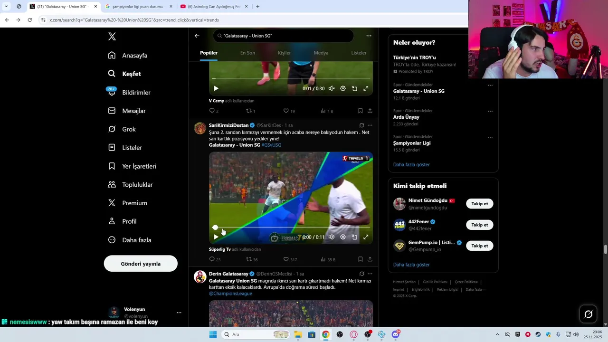608x342 pixels.
Task: Reply to post with 23 comments
Action: (215, 259)
